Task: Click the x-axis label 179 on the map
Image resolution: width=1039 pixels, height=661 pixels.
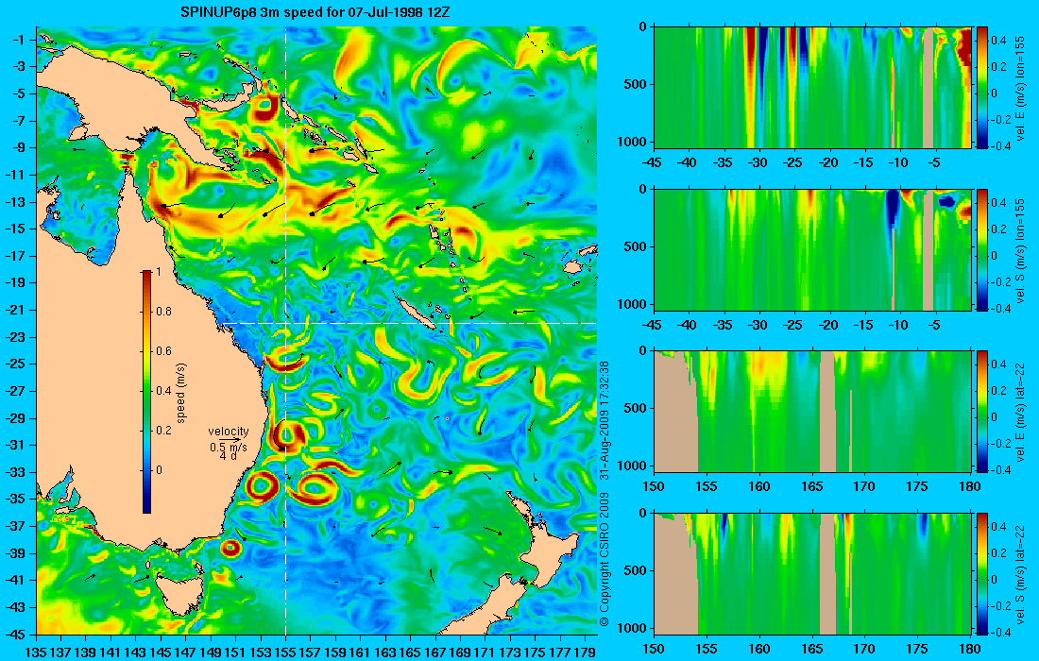Action: tap(584, 653)
